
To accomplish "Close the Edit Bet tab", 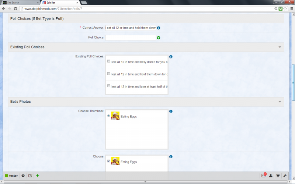I will pos(77,3).
